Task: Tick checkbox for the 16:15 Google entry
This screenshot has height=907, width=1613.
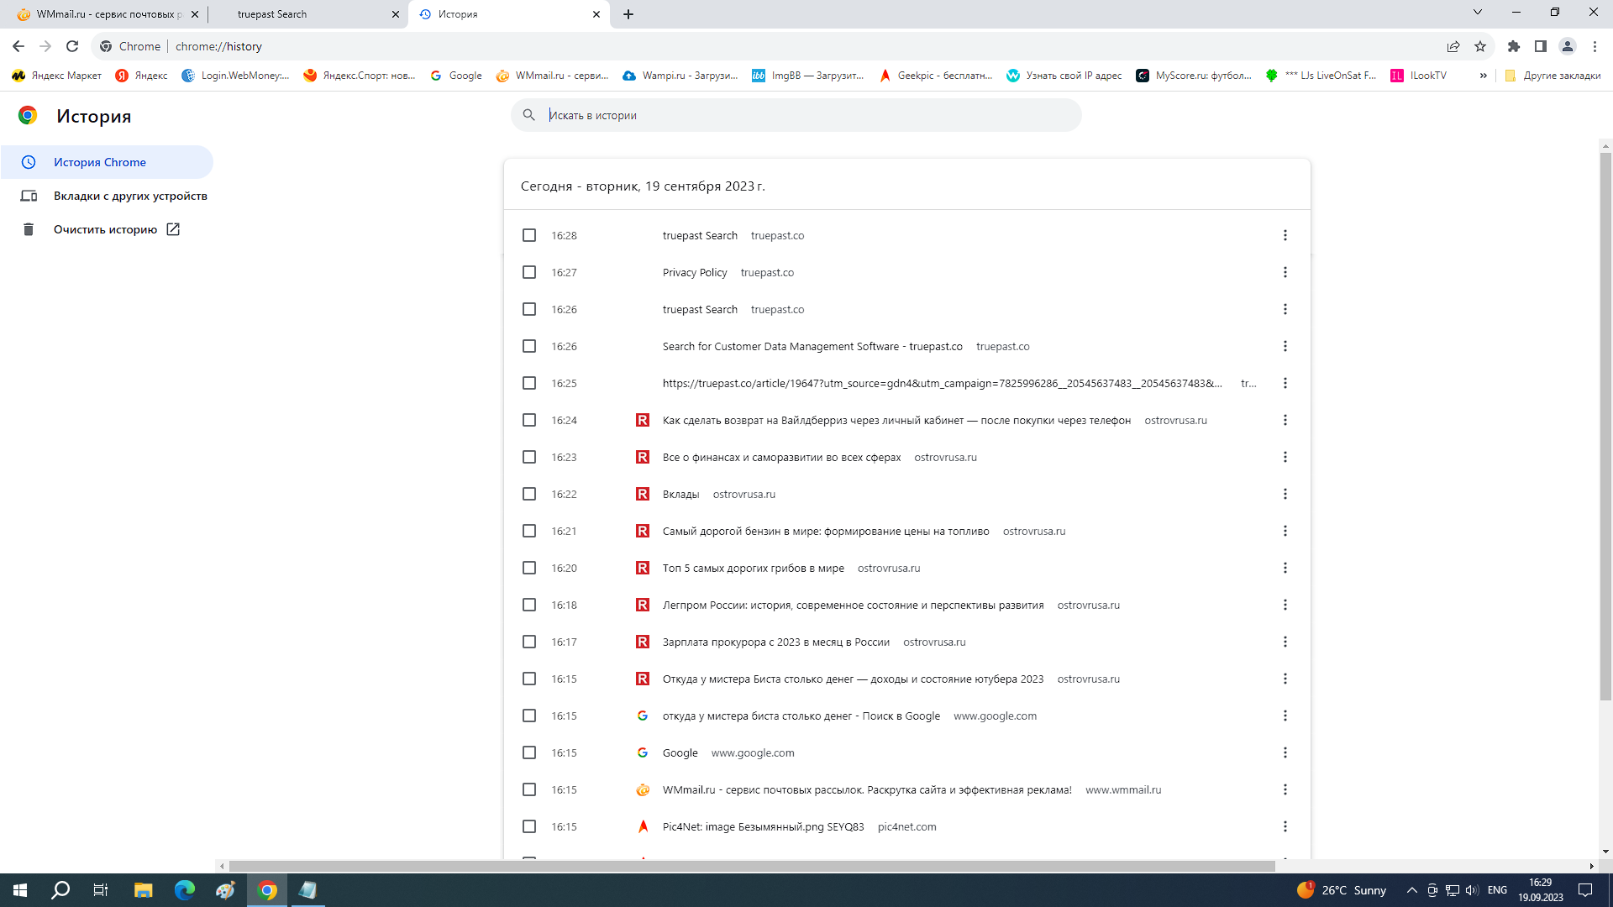Action: tap(529, 752)
